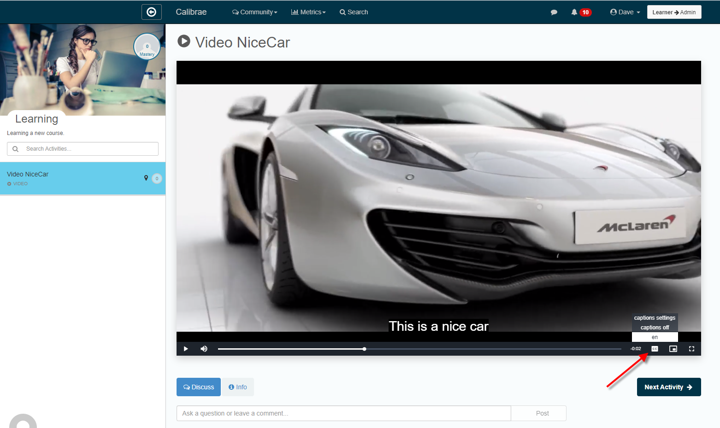This screenshot has width=720, height=428.
Task: Open the Dave user dropdown
Action: pyautogui.click(x=625, y=12)
